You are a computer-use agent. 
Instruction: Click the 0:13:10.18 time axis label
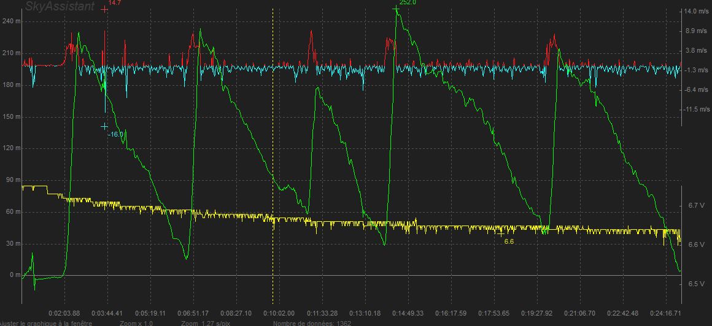(x=366, y=313)
